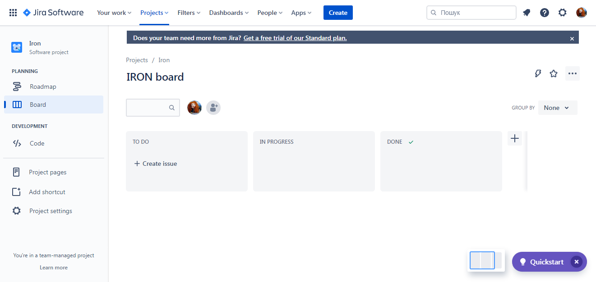Open the app switcher grid icon
This screenshot has height=282, width=596.
click(13, 13)
